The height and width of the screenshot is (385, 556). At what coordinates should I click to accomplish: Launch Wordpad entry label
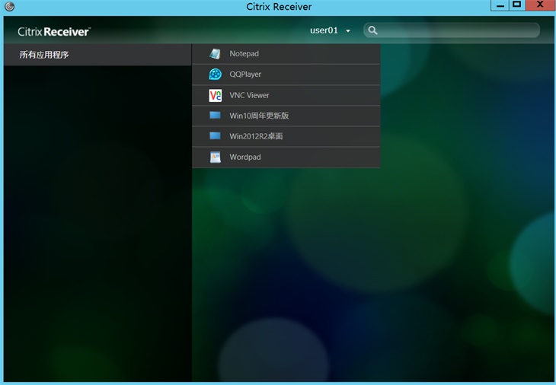(245, 157)
